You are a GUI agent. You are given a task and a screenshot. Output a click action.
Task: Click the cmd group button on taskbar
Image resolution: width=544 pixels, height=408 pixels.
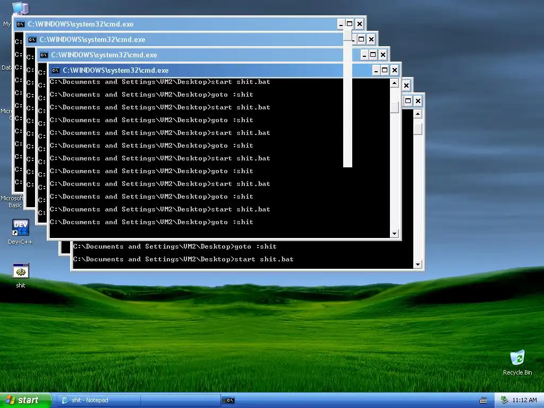[229, 401]
